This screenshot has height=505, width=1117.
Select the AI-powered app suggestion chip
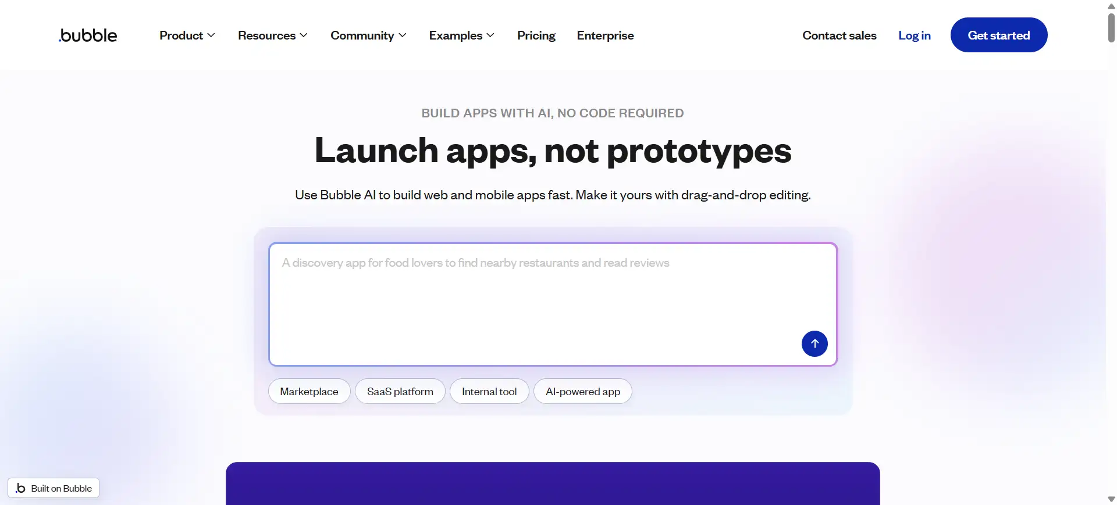pos(583,391)
